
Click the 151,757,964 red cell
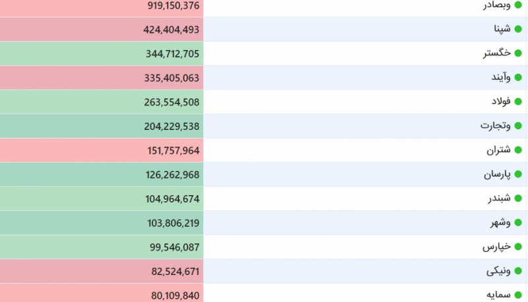pyautogui.click(x=102, y=150)
